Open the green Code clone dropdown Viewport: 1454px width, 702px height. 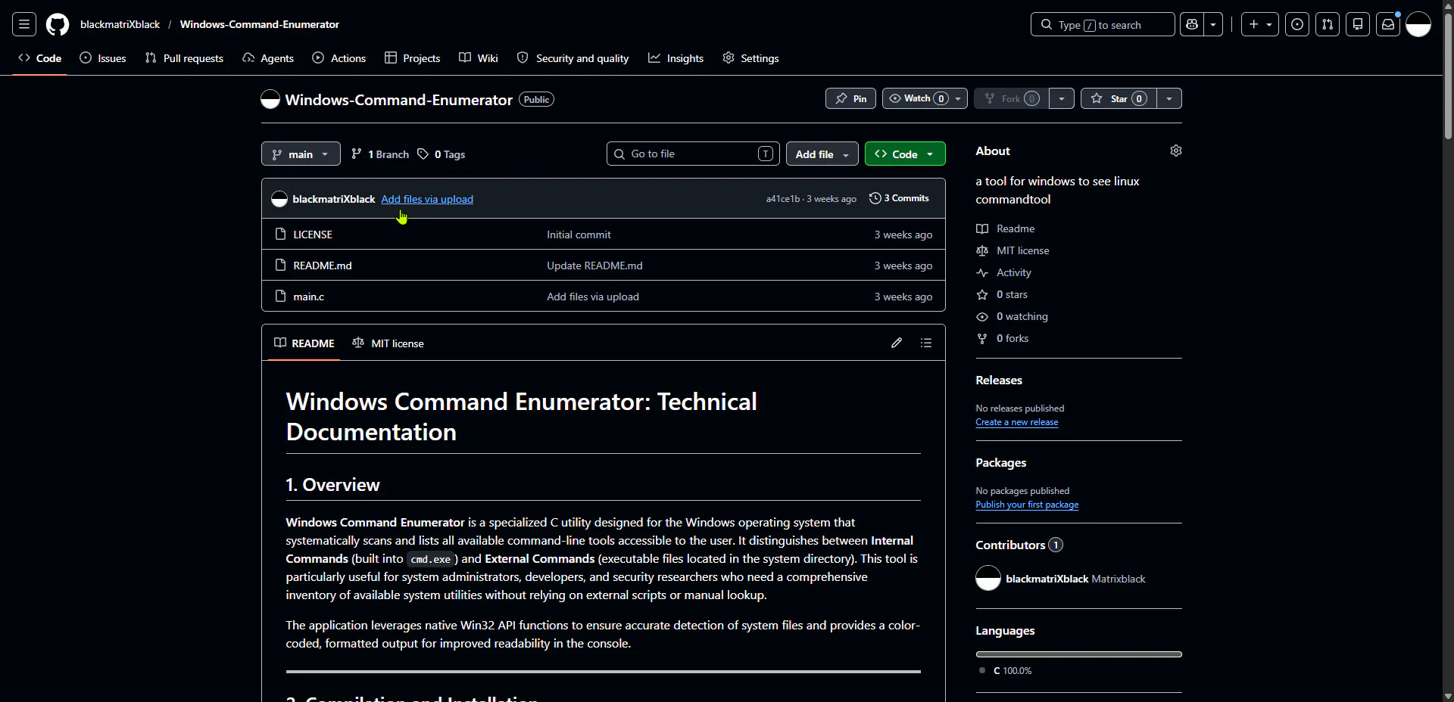click(x=905, y=154)
